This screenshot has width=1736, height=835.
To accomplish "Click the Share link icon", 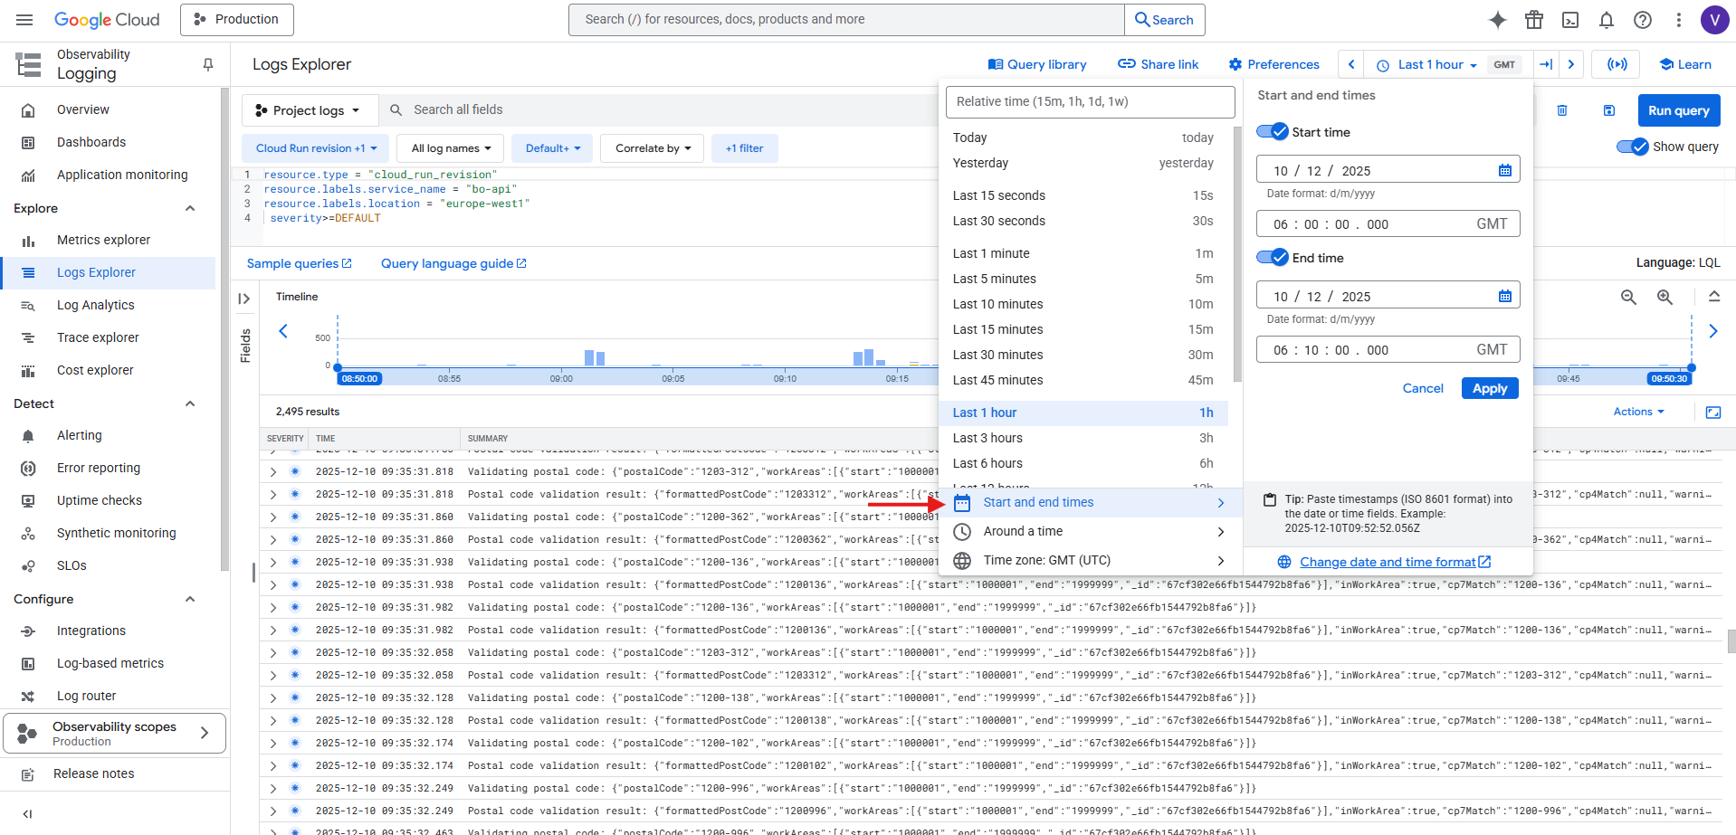I will (1158, 64).
